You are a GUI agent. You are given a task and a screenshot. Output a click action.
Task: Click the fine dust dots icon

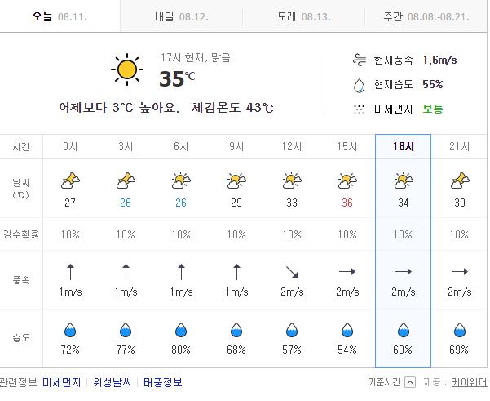point(359,109)
